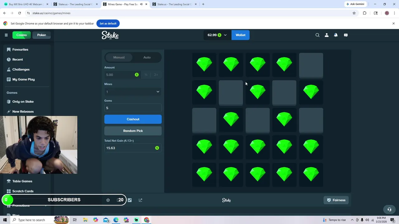Open New Releases menu item
This screenshot has height=224, width=399.
pyautogui.click(x=23, y=111)
